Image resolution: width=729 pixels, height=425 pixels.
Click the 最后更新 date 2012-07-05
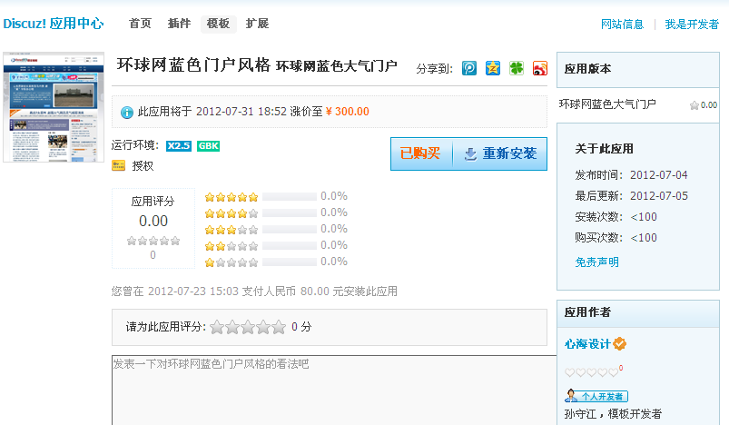[x=659, y=196]
